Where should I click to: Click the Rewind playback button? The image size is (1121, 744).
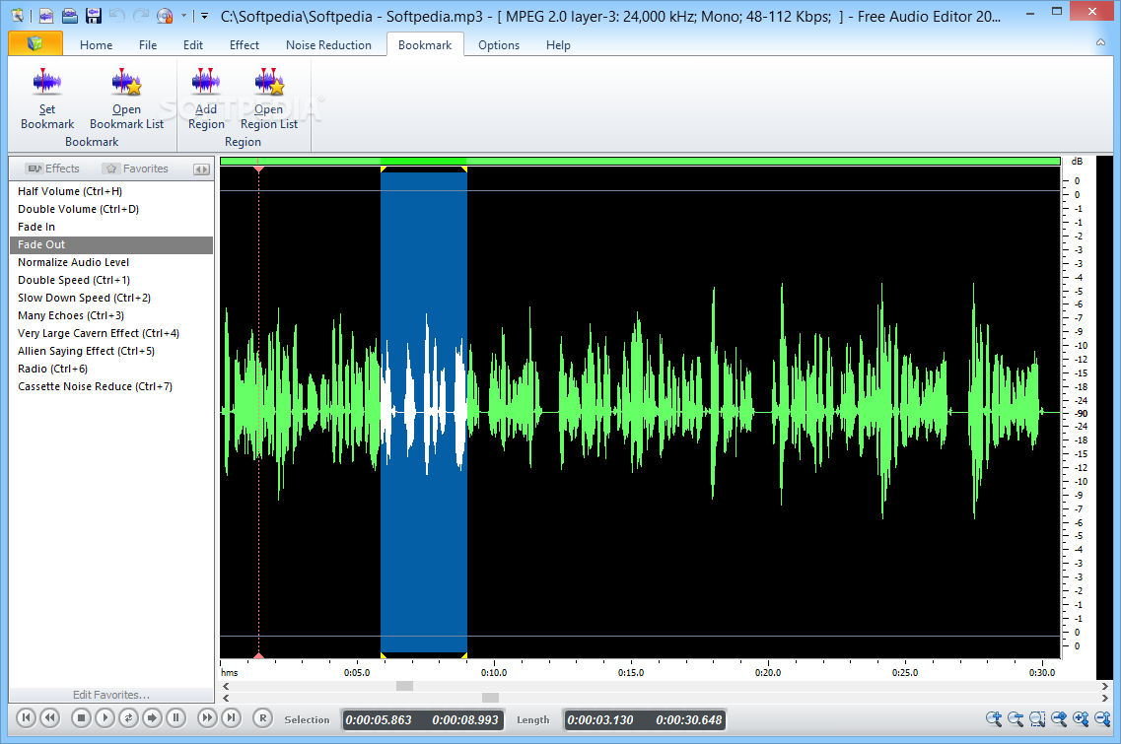pos(49,717)
